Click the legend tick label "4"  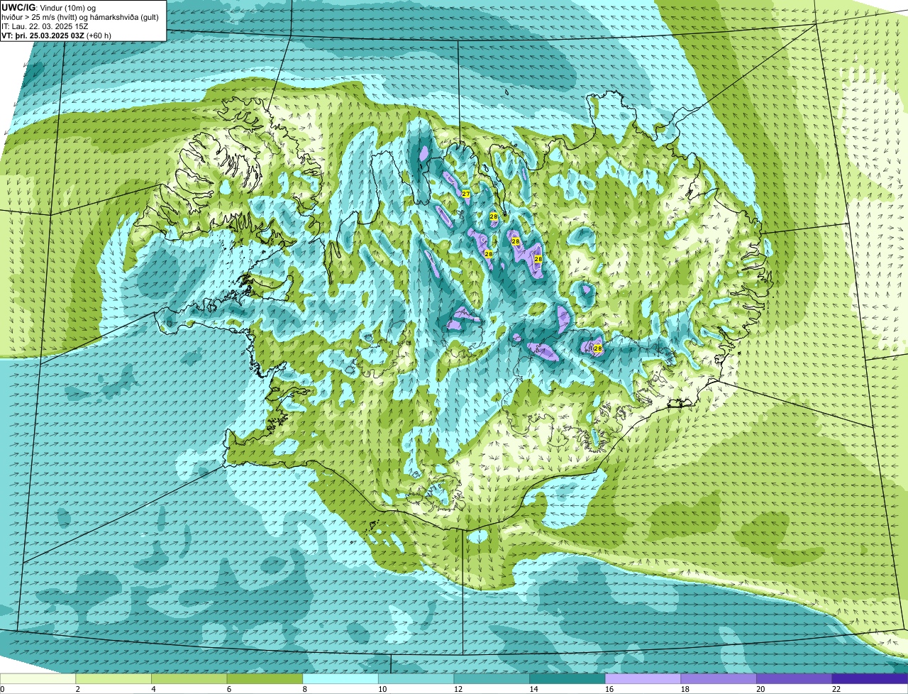click(153, 689)
